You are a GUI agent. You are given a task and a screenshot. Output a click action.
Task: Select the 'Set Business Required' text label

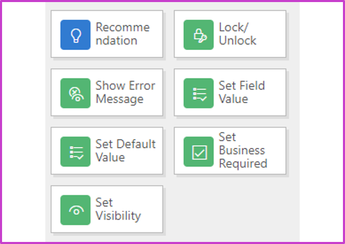pyautogui.click(x=243, y=150)
